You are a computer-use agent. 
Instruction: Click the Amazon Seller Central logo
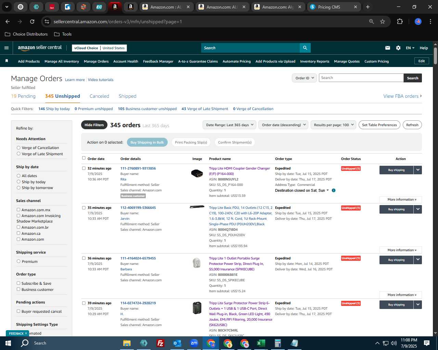click(40, 48)
